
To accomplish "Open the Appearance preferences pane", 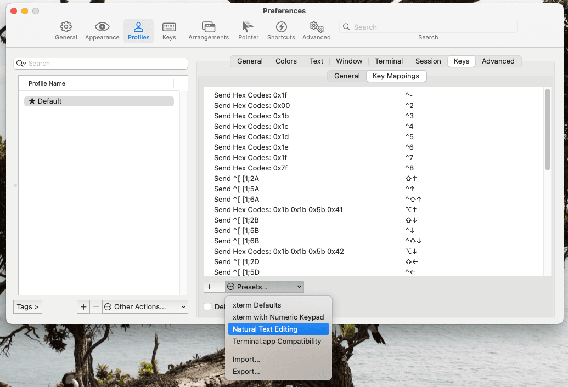I will pyautogui.click(x=102, y=31).
